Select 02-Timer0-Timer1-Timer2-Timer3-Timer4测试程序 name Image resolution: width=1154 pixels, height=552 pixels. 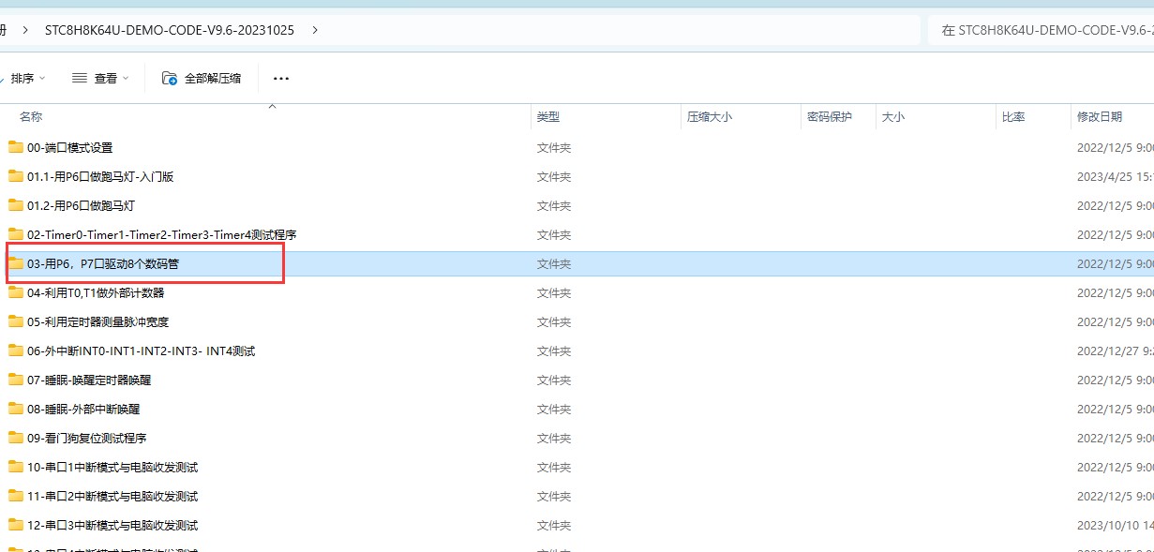coord(162,234)
